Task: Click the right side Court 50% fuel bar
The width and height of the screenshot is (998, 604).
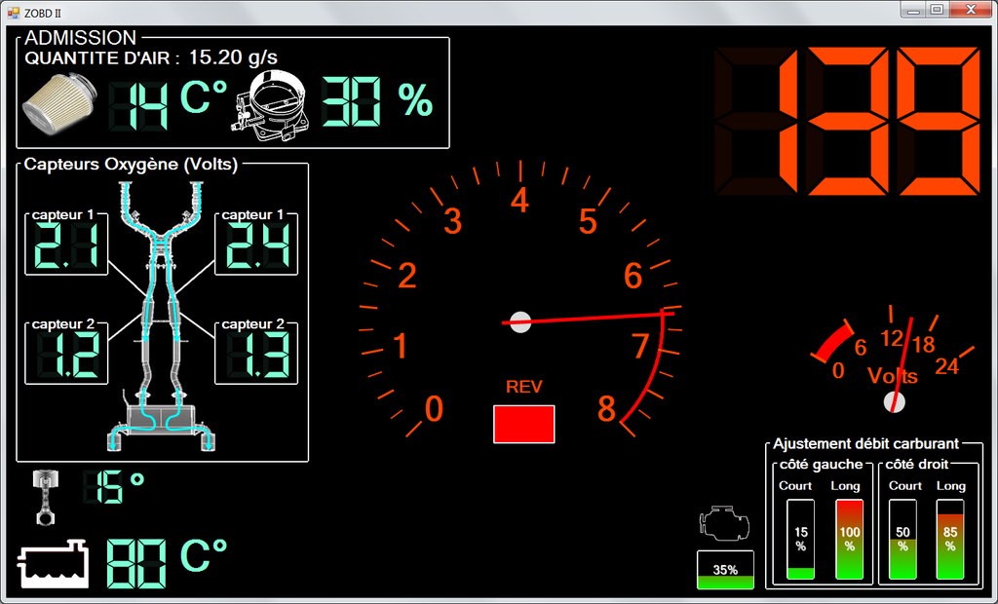Action: coord(902,540)
